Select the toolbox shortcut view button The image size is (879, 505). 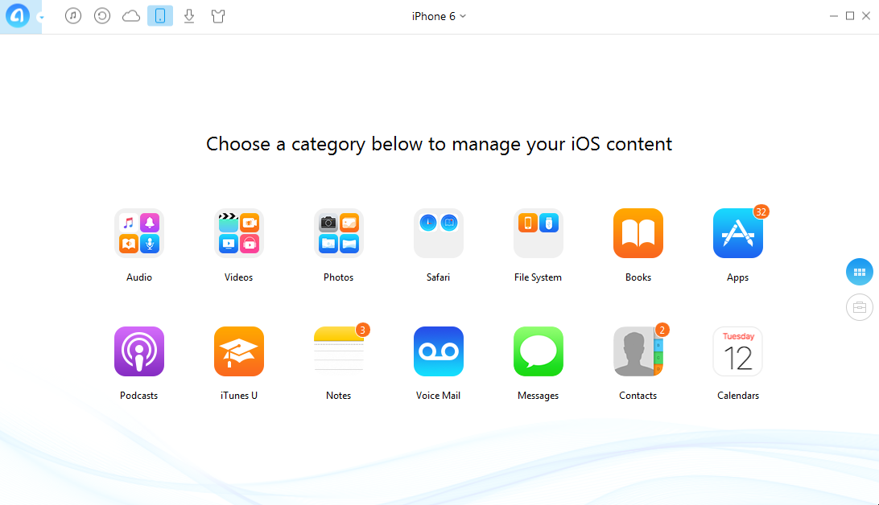(x=860, y=307)
